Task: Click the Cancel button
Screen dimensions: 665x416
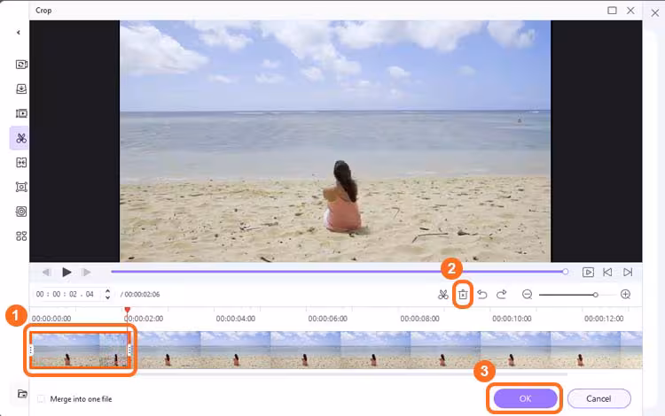Action: point(598,398)
